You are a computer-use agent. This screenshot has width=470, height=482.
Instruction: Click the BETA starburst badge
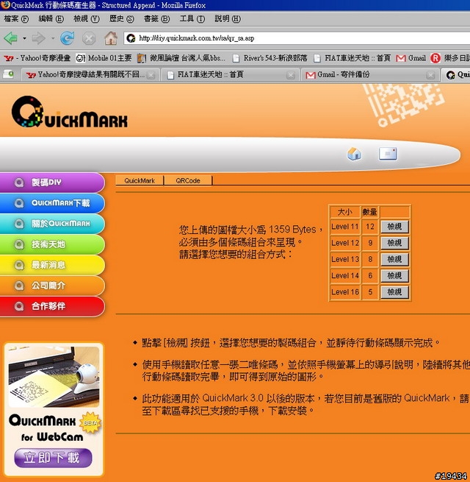[90, 423]
